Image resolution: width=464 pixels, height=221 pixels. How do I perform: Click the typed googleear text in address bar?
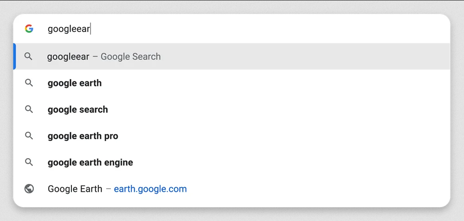69,29
